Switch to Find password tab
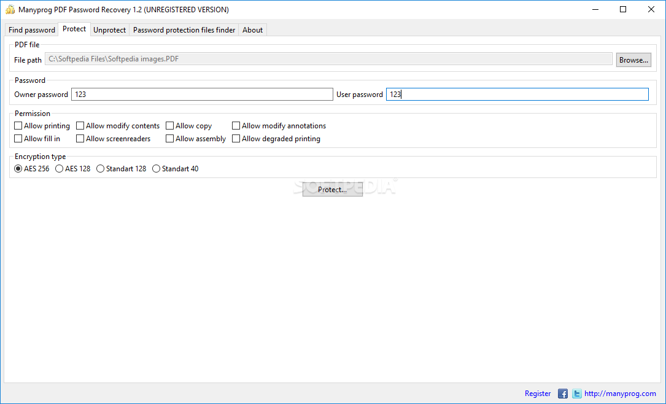The height and width of the screenshot is (404, 666). point(32,29)
